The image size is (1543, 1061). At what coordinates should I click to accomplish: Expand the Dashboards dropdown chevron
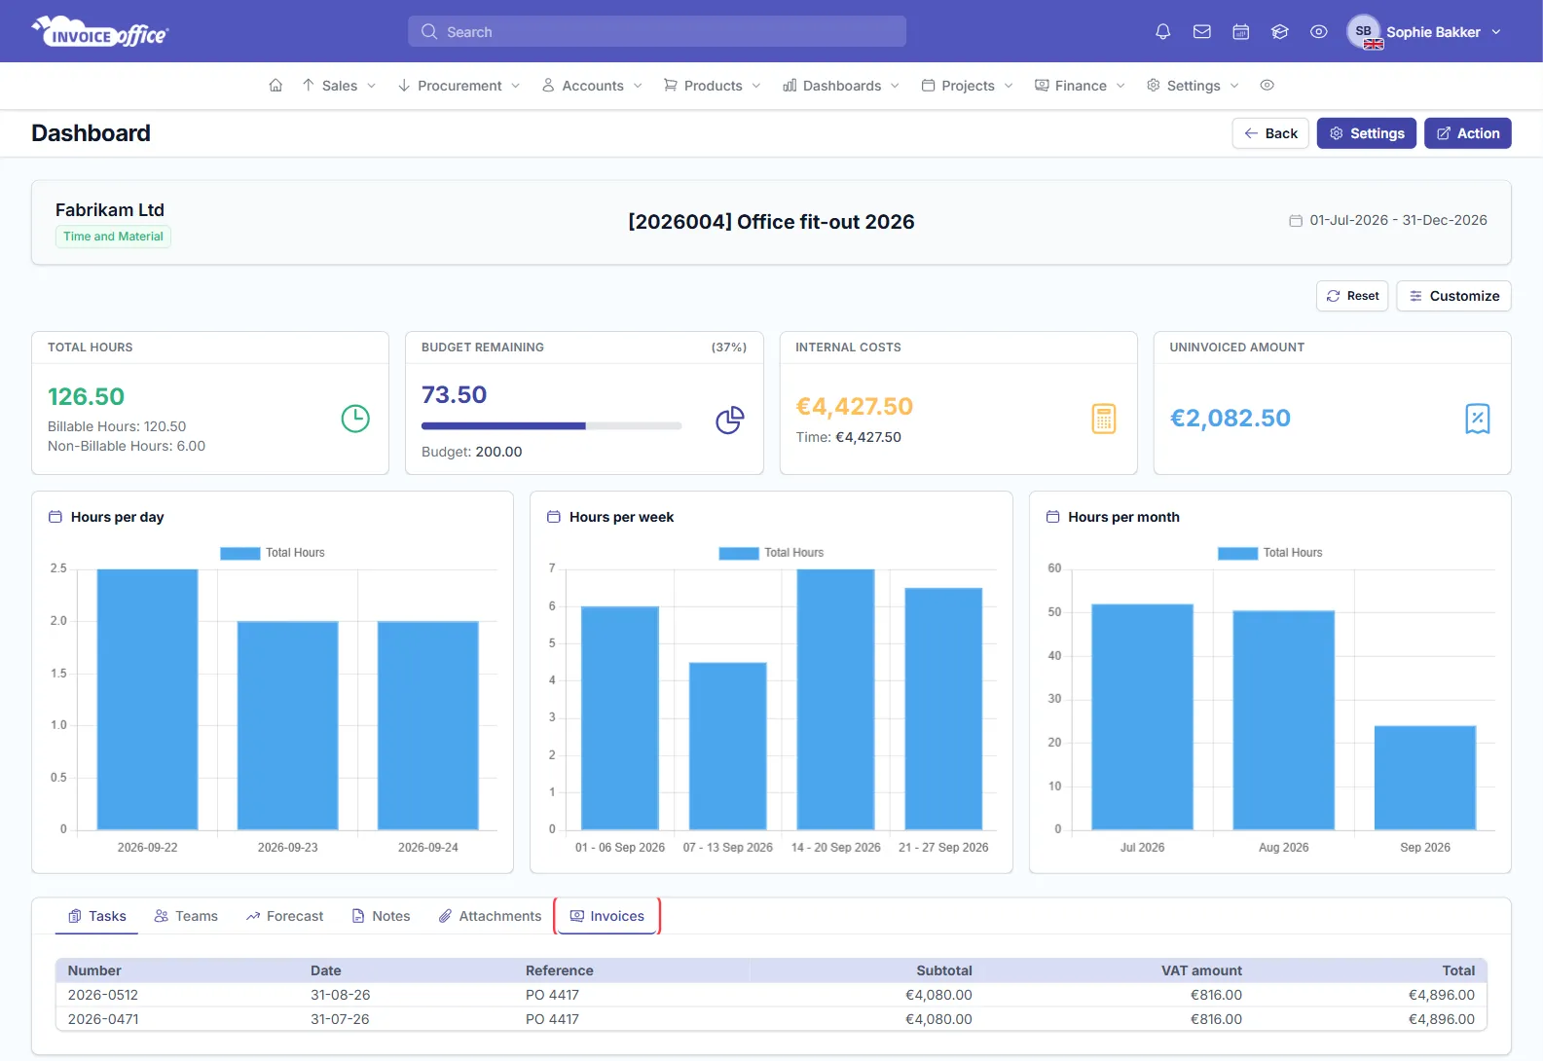coord(895,86)
